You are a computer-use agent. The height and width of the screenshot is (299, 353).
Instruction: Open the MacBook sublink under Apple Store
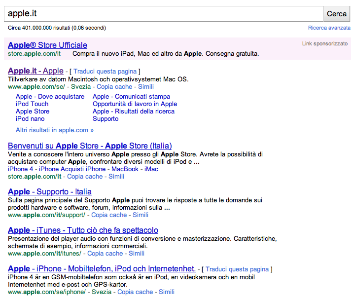pos(125,169)
